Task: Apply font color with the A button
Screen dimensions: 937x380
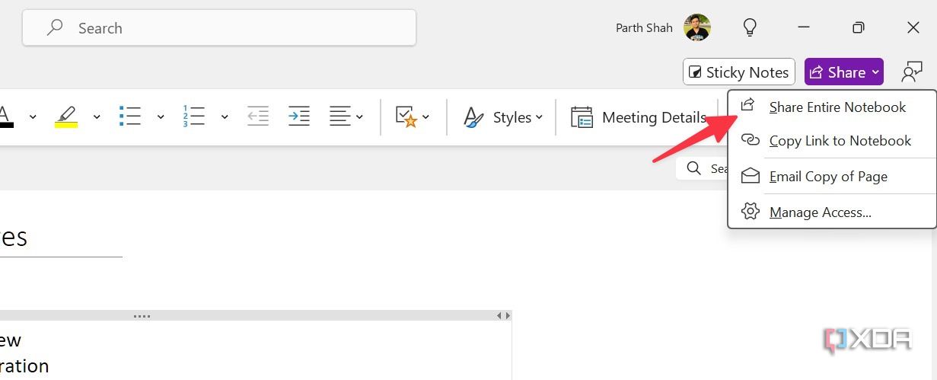Action: (x=7, y=117)
